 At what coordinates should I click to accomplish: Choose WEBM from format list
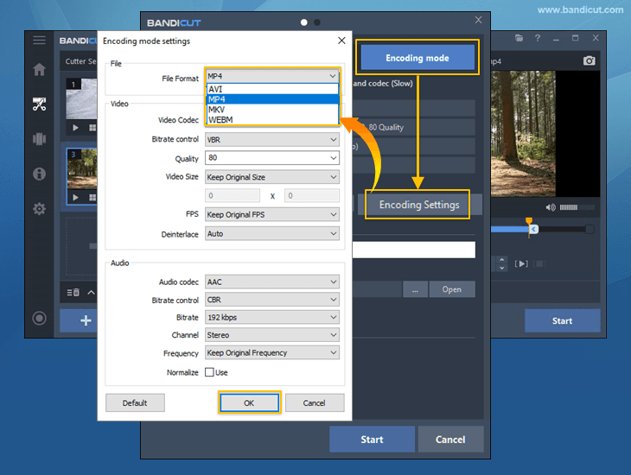click(x=272, y=120)
